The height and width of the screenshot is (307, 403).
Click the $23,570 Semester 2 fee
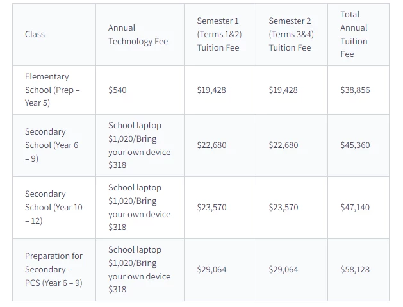point(283,207)
